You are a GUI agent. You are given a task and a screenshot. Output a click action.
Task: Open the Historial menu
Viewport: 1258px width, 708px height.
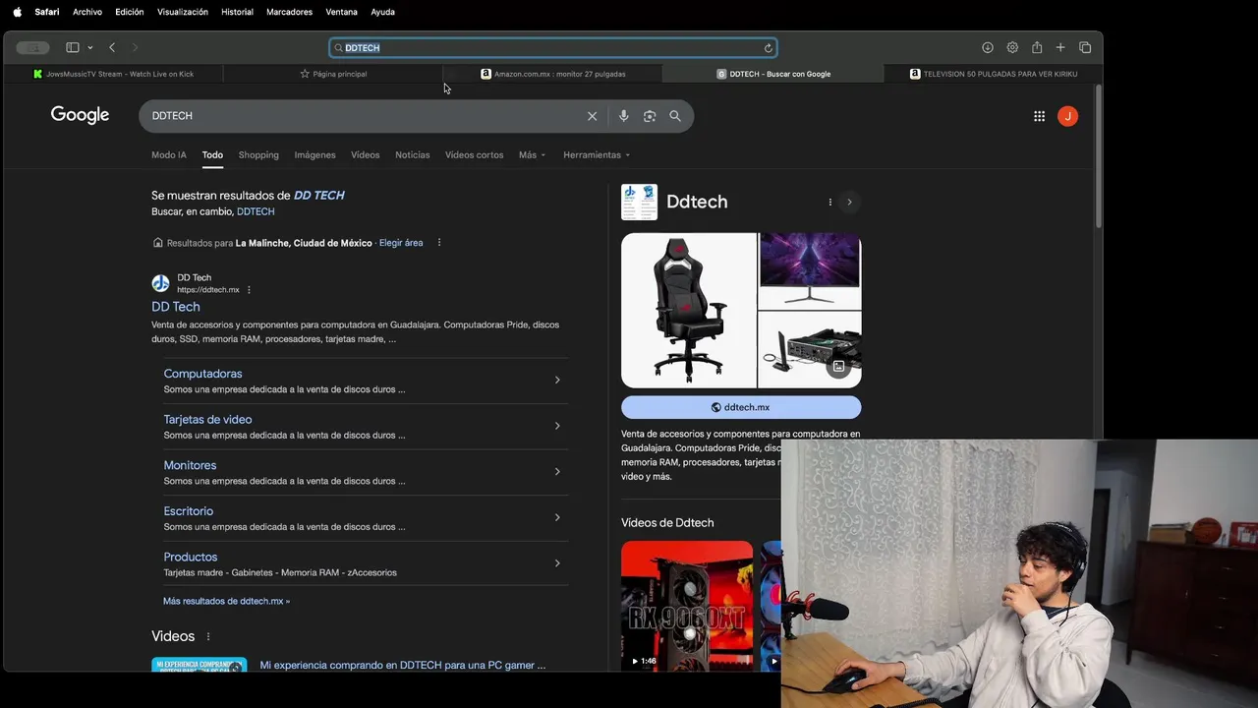click(x=237, y=12)
